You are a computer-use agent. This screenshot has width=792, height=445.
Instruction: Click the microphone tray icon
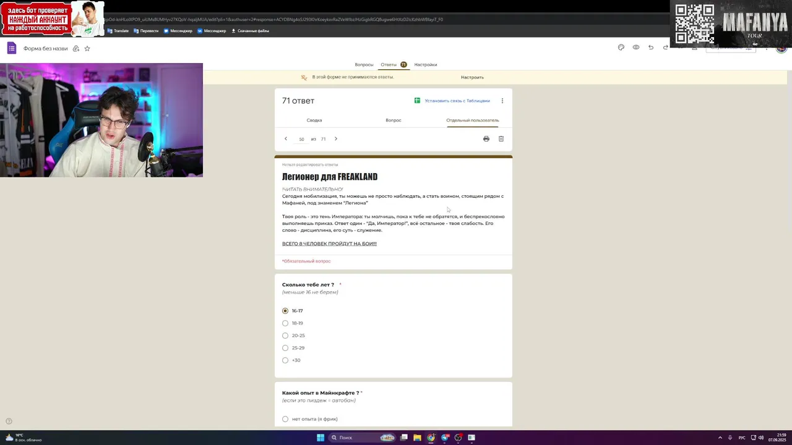[x=730, y=438]
